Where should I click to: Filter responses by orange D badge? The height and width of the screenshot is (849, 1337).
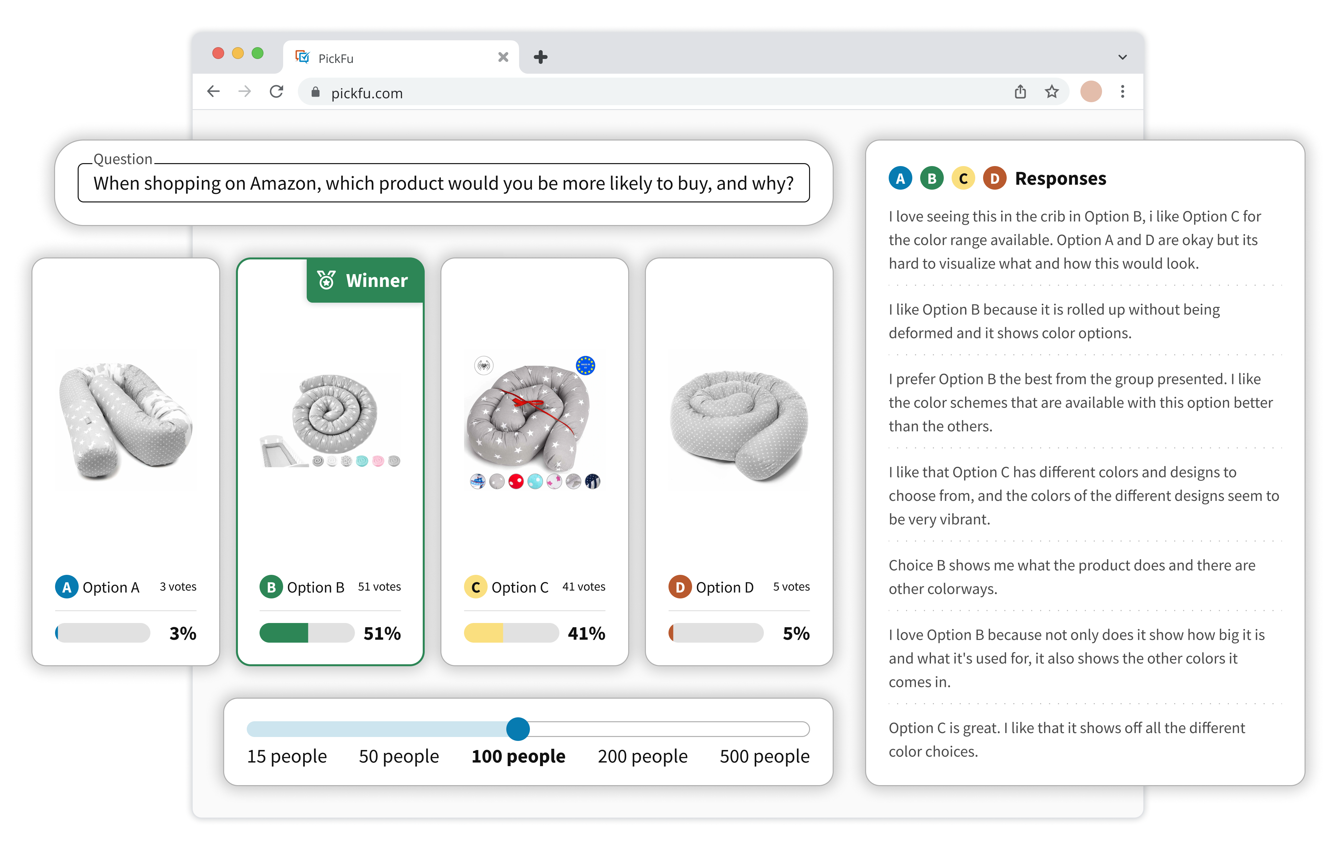(995, 179)
